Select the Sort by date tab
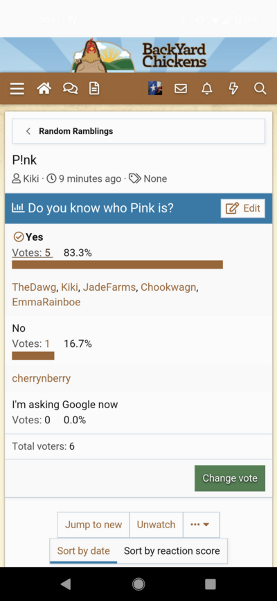This screenshot has height=601, width=277. point(83,551)
